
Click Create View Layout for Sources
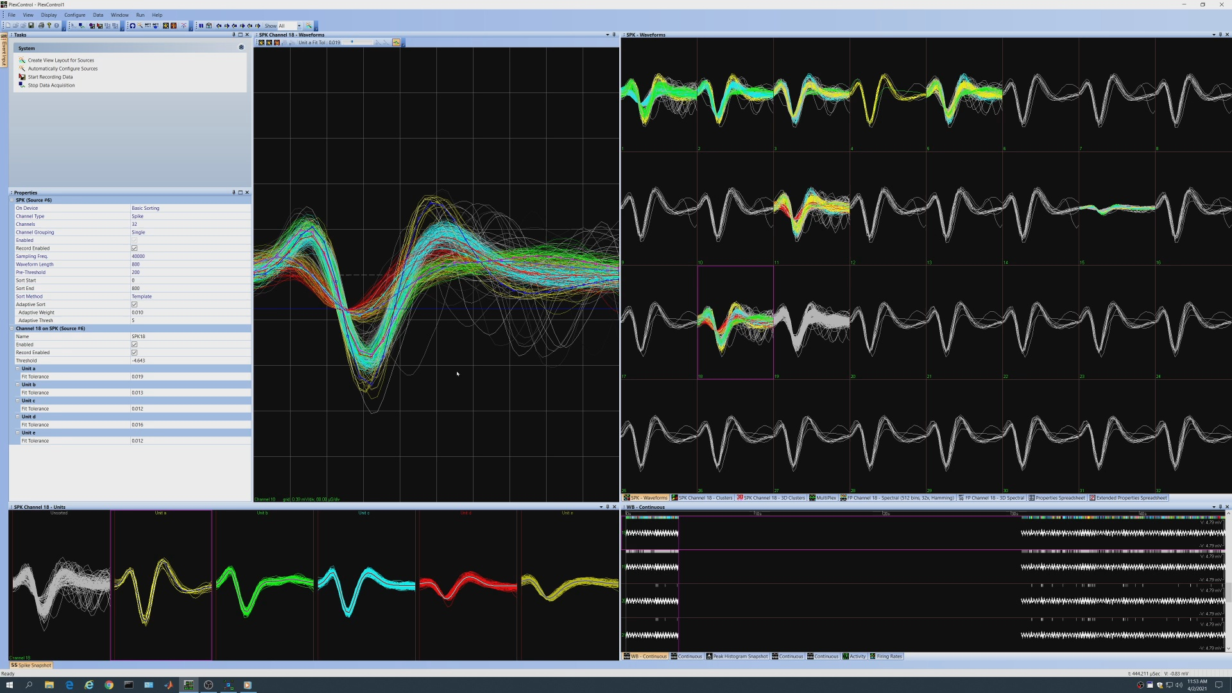61,60
